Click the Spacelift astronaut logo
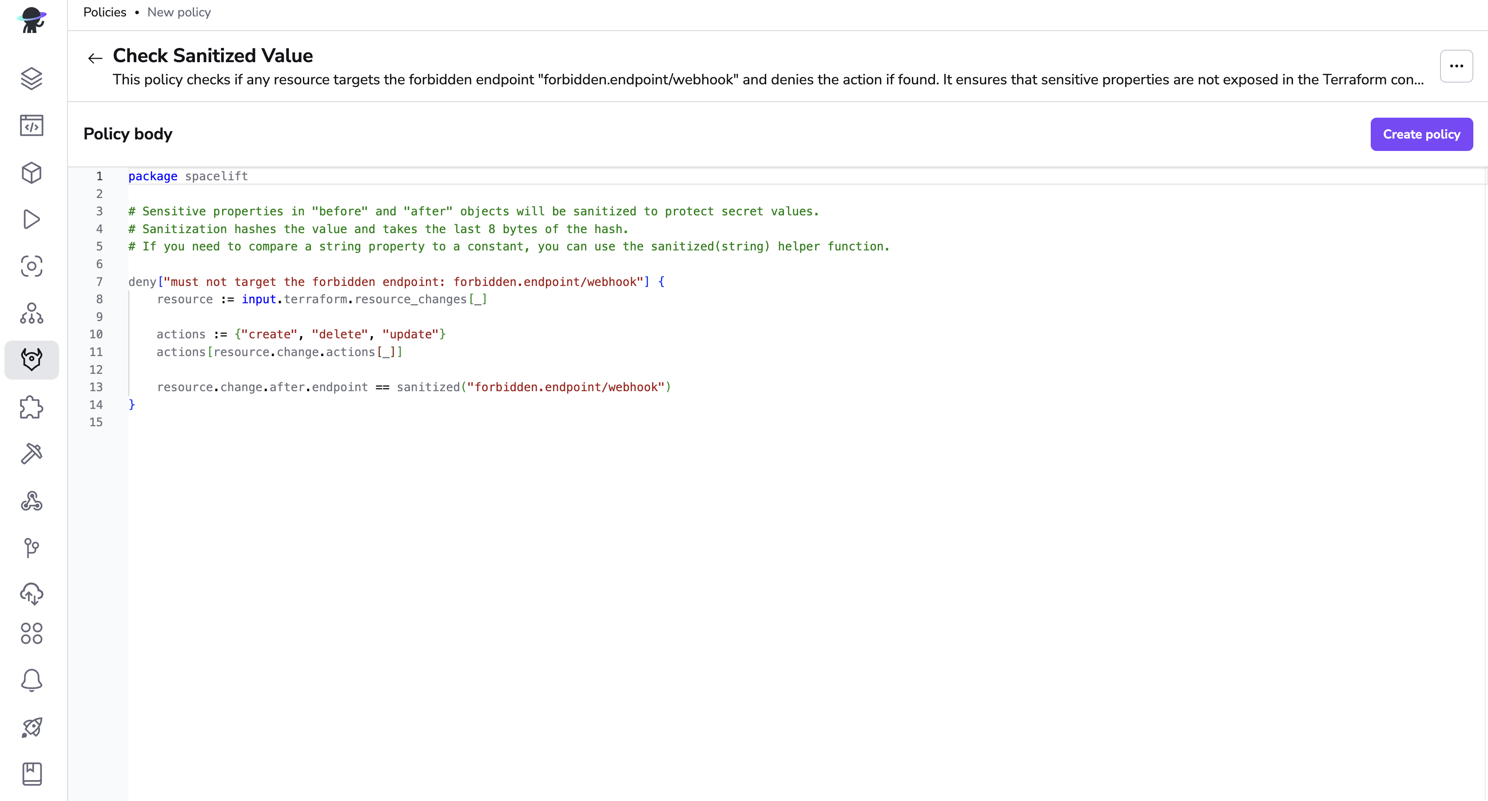1488x801 pixels. click(31, 20)
